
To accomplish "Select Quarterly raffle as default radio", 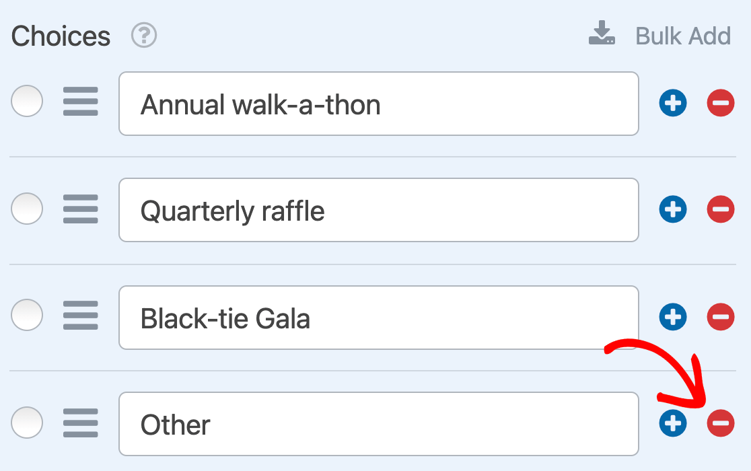I will click(27, 209).
